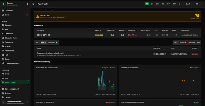205x106 pixels.
Task: Filter issues by Info severity
Action: 198,43
